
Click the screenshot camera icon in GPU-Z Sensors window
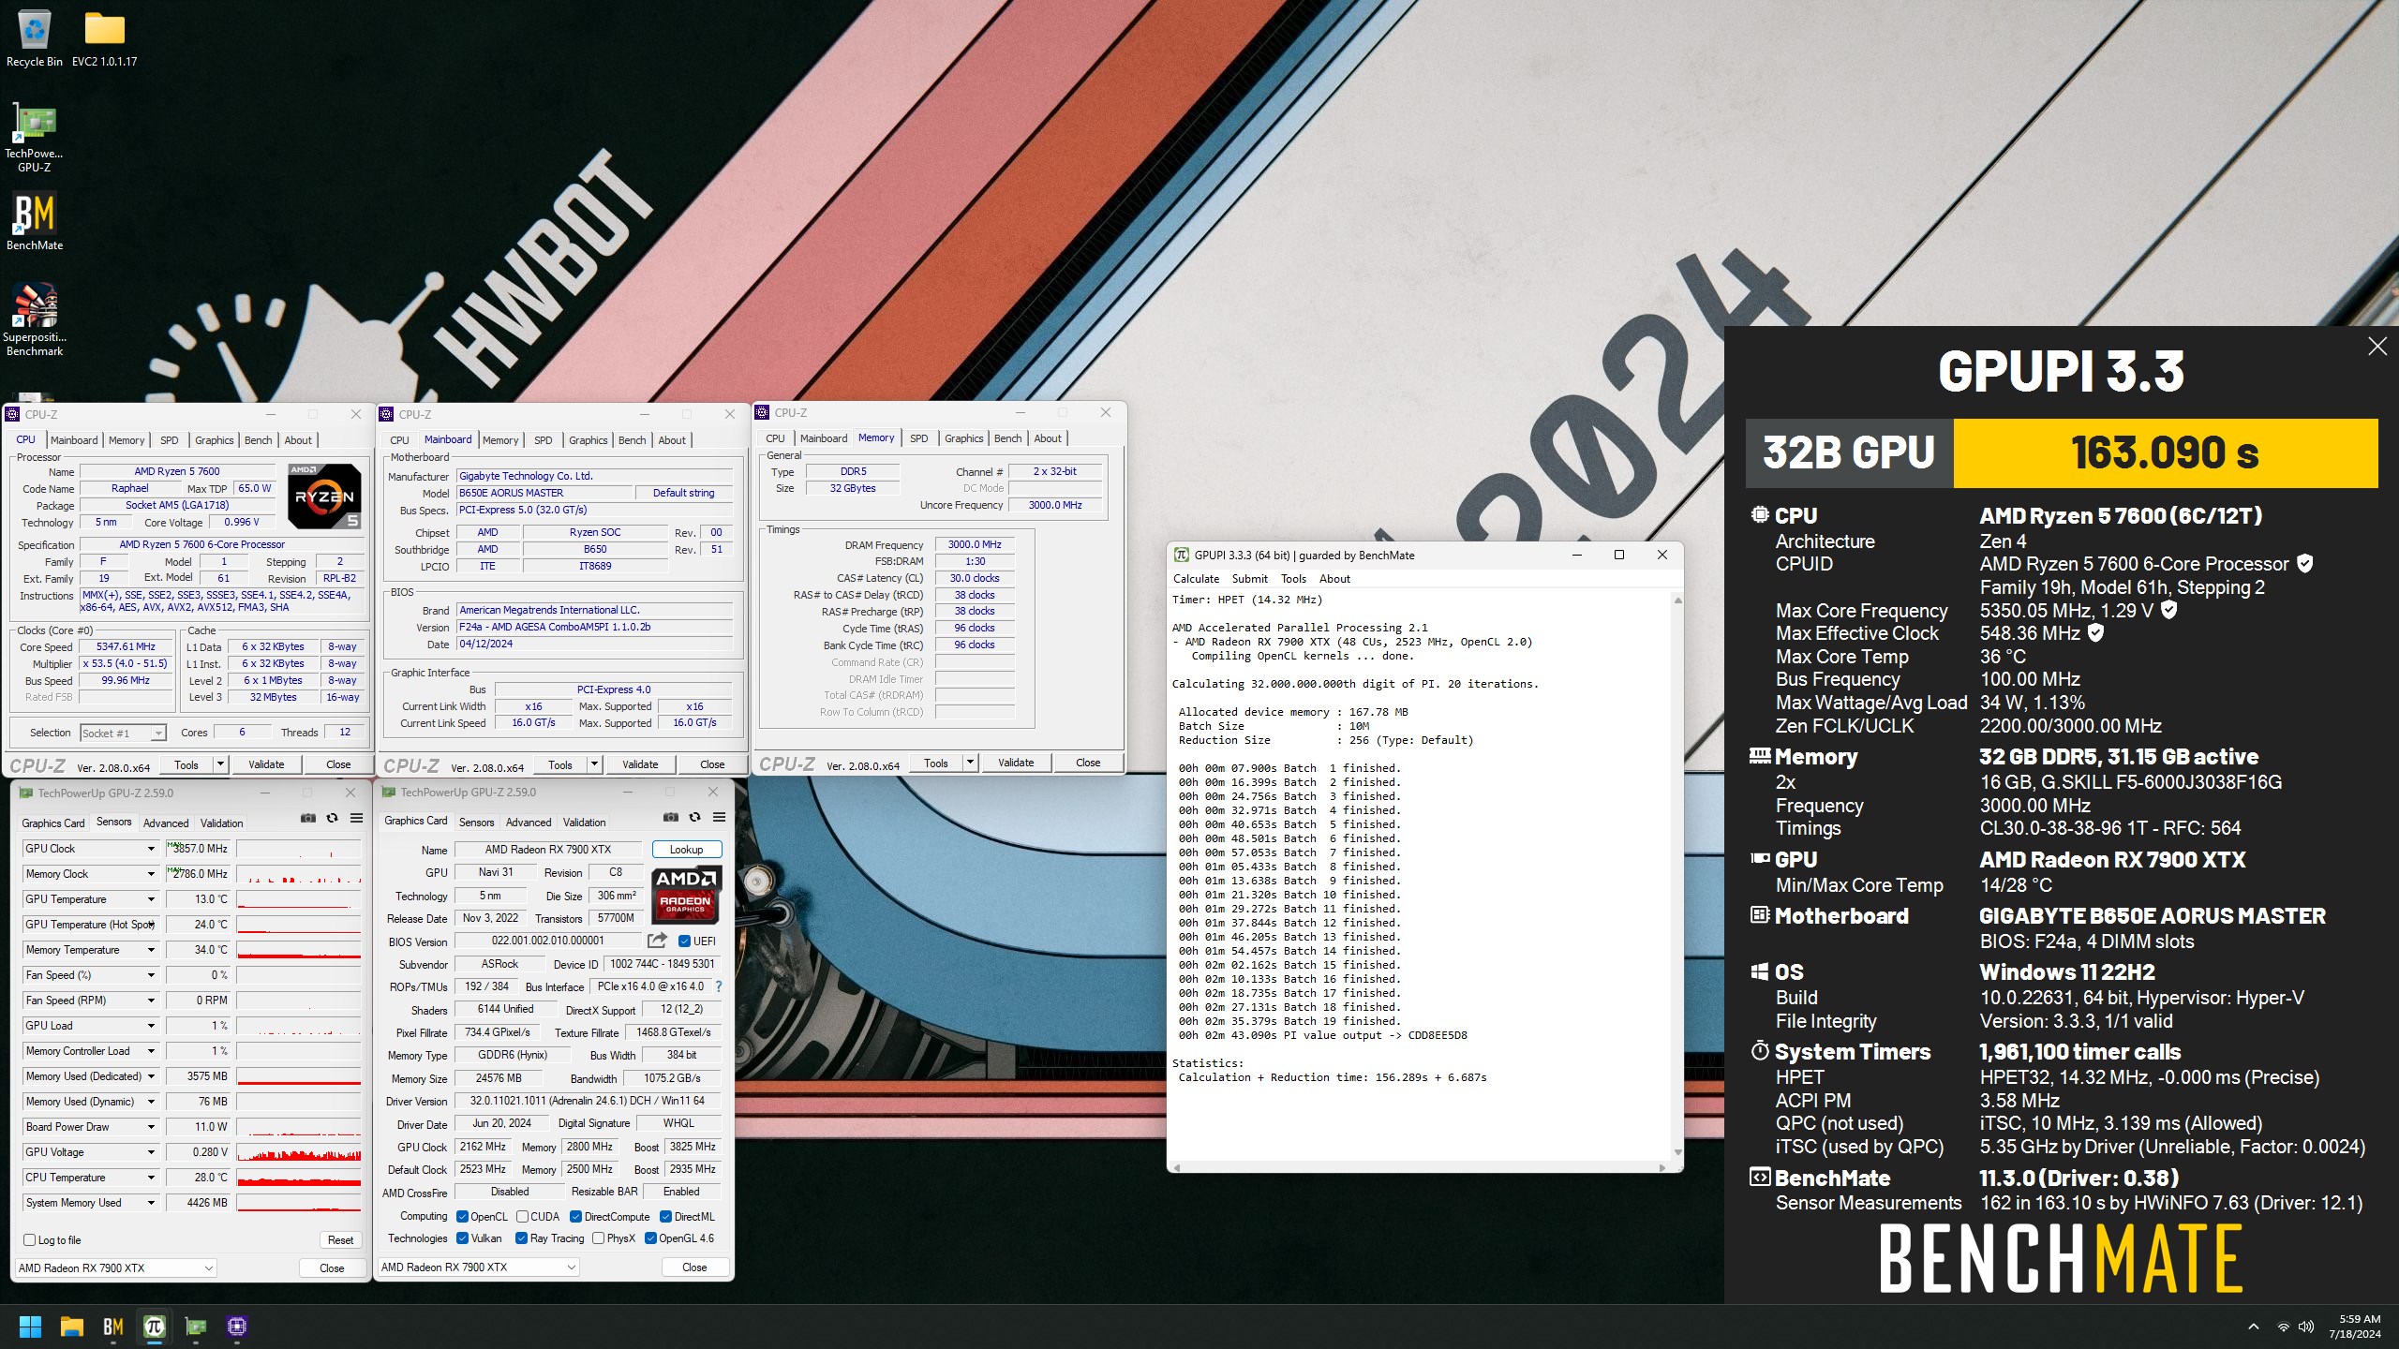click(x=307, y=818)
